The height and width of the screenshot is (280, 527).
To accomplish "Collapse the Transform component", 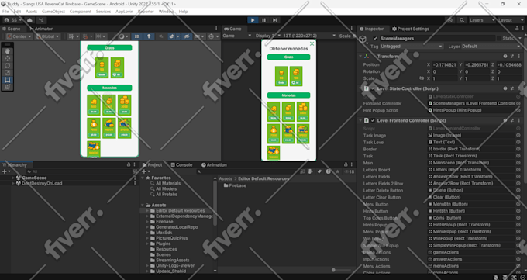I will (x=360, y=56).
